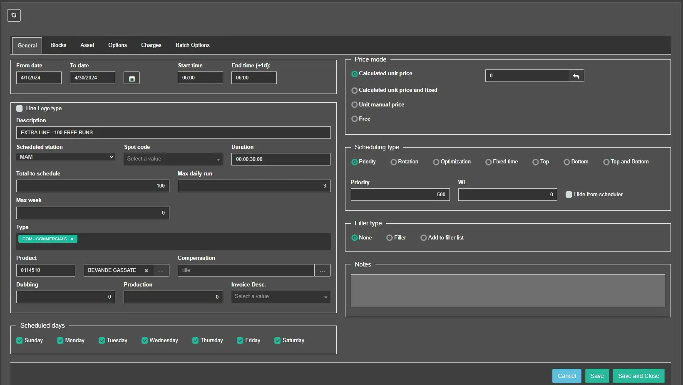Expand the Scheduled station dropdown
This screenshot has width=683, height=385.
(x=65, y=157)
